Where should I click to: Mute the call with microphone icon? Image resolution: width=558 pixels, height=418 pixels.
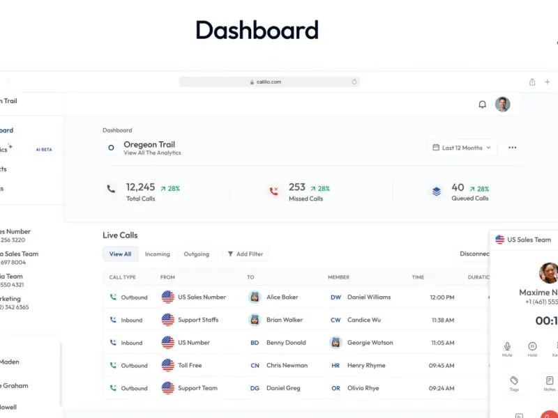tap(507, 349)
